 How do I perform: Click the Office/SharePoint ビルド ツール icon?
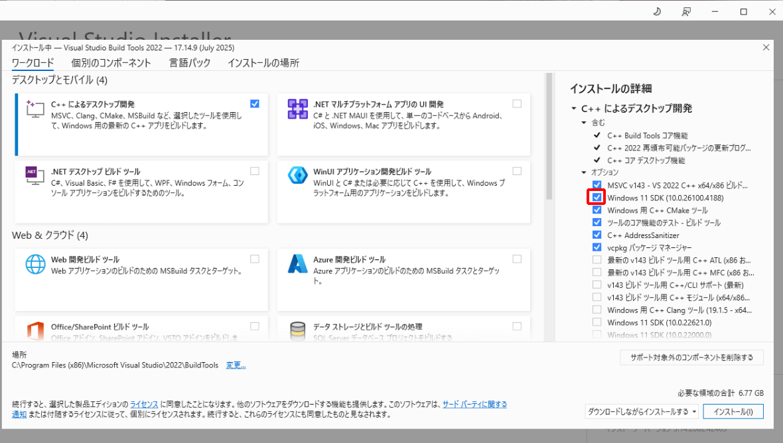point(35,331)
